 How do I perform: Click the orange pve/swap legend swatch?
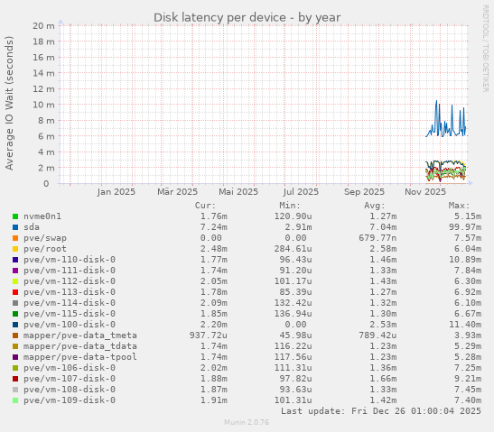[15, 238]
